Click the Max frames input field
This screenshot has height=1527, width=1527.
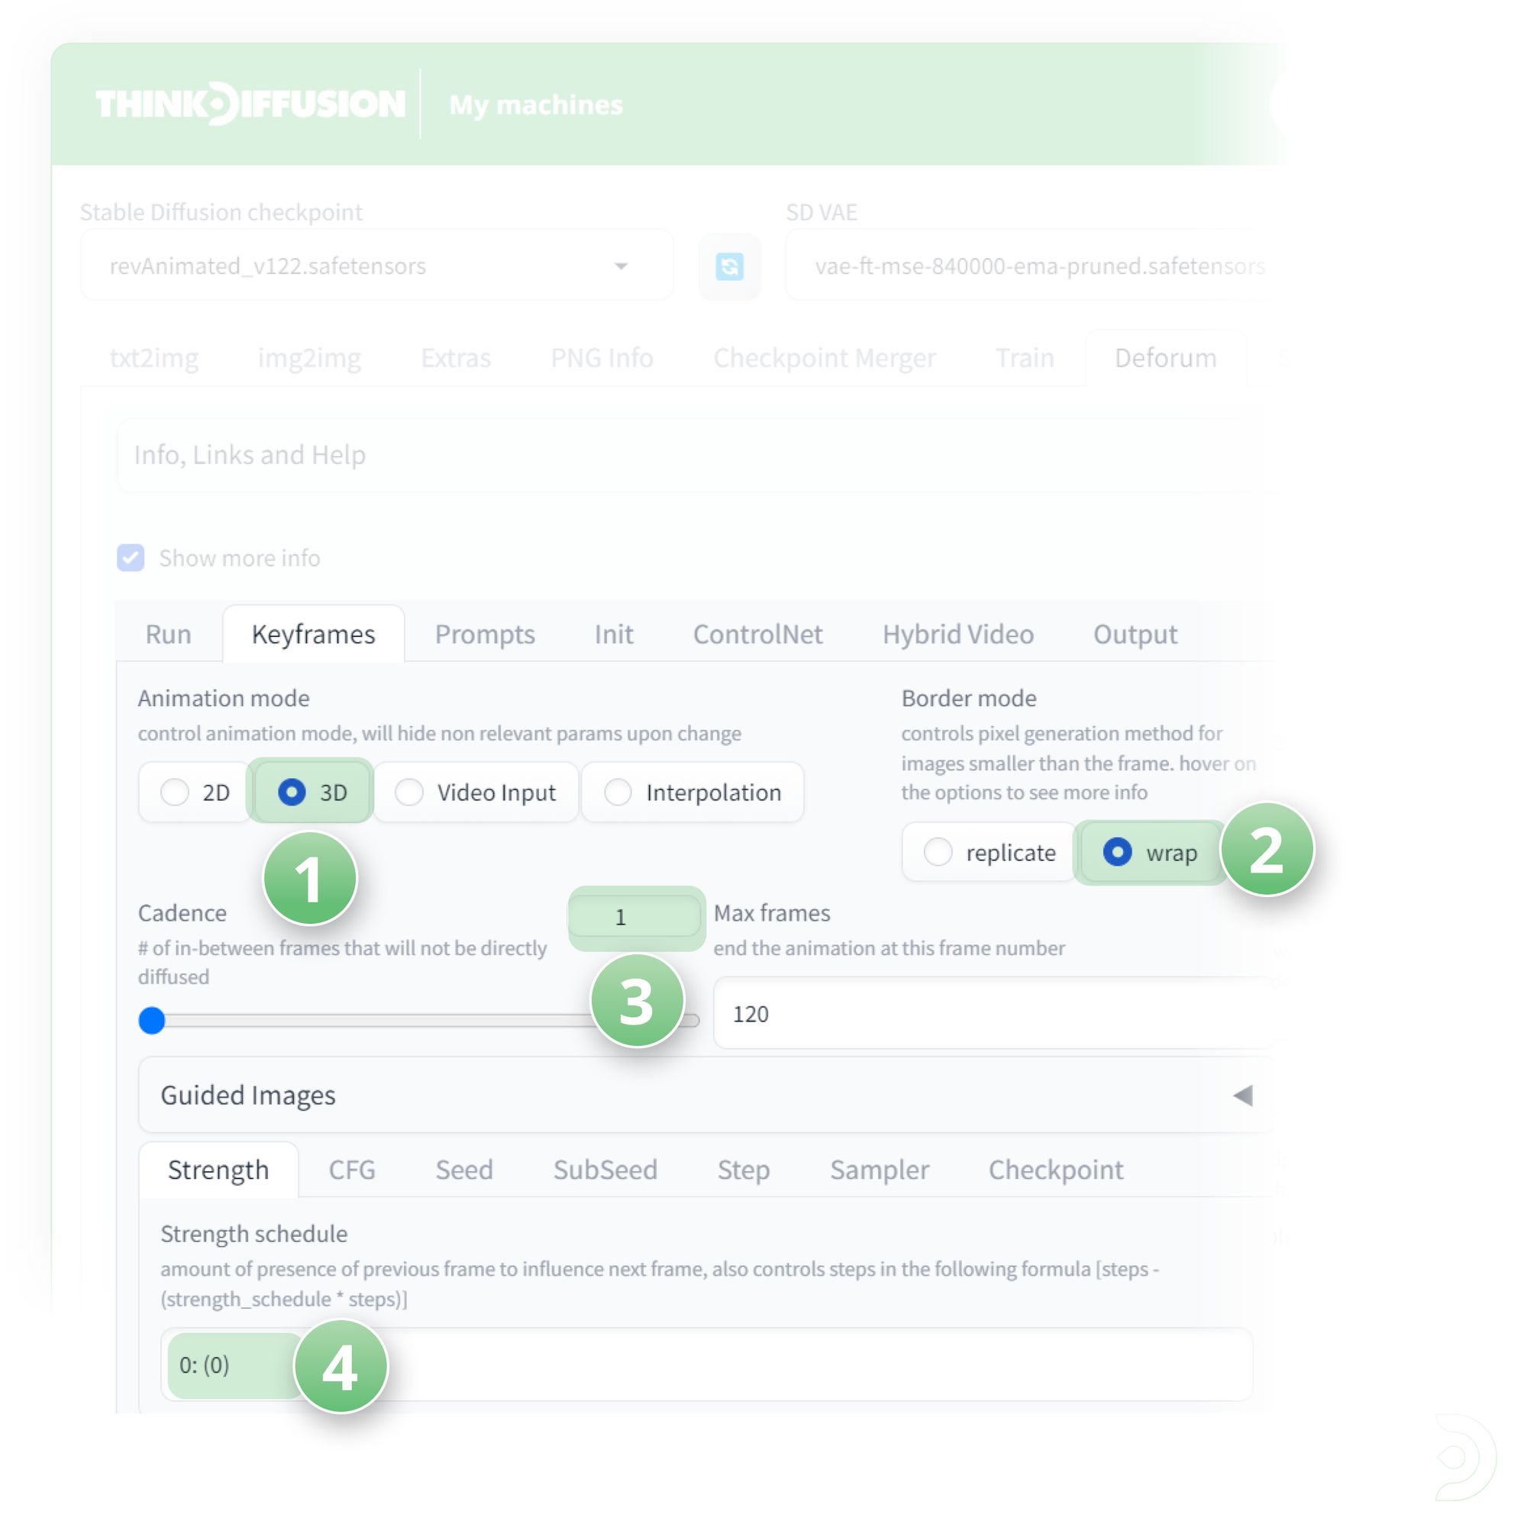click(x=988, y=1014)
